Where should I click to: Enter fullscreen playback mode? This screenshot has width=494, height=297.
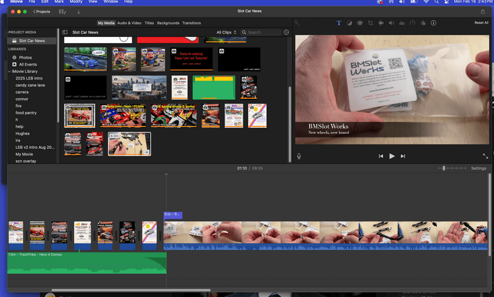pos(485,156)
